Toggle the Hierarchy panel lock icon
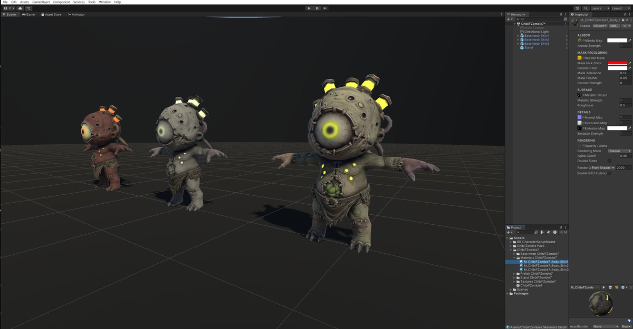Image resolution: width=633 pixels, height=329 pixels. [561, 14]
